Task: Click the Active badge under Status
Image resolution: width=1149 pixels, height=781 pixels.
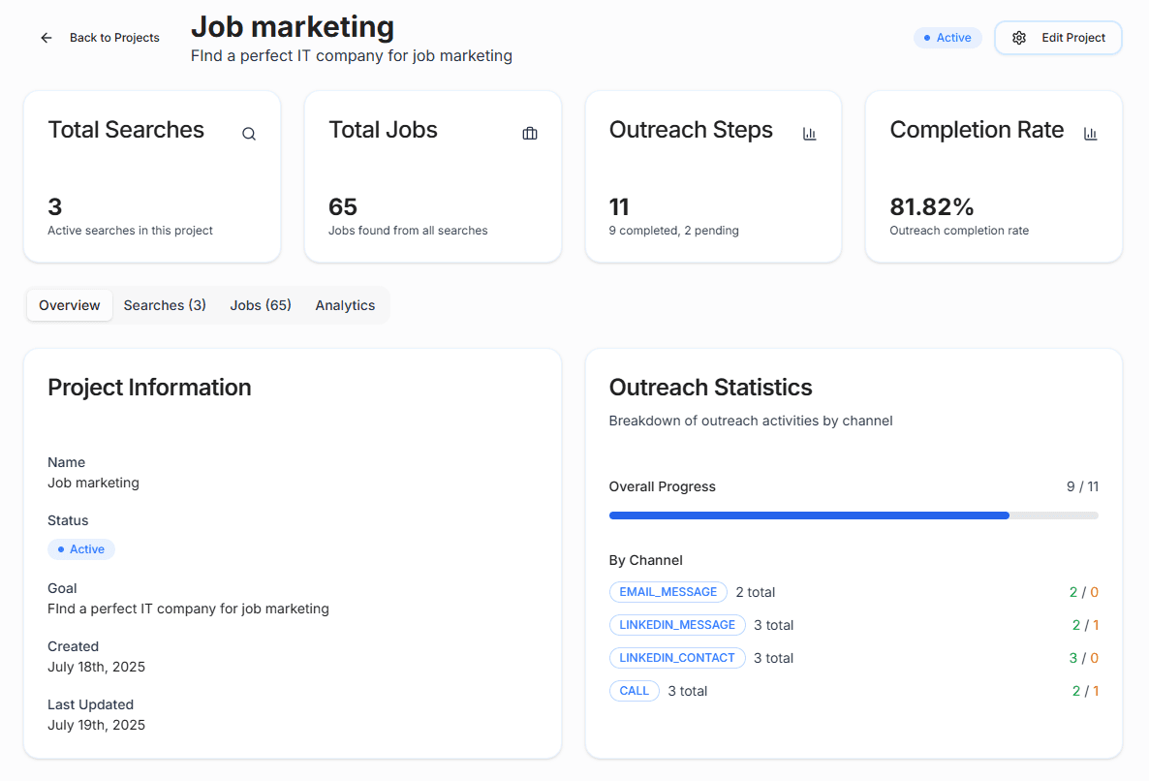Action: [81, 549]
